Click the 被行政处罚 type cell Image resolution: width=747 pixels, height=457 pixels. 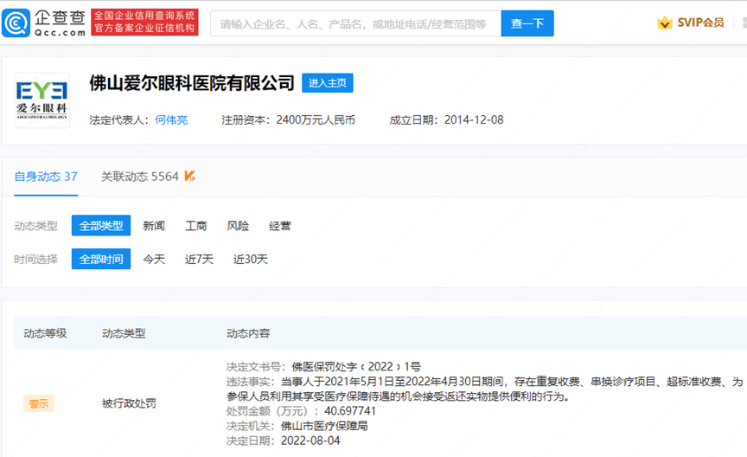pos(129,403)
